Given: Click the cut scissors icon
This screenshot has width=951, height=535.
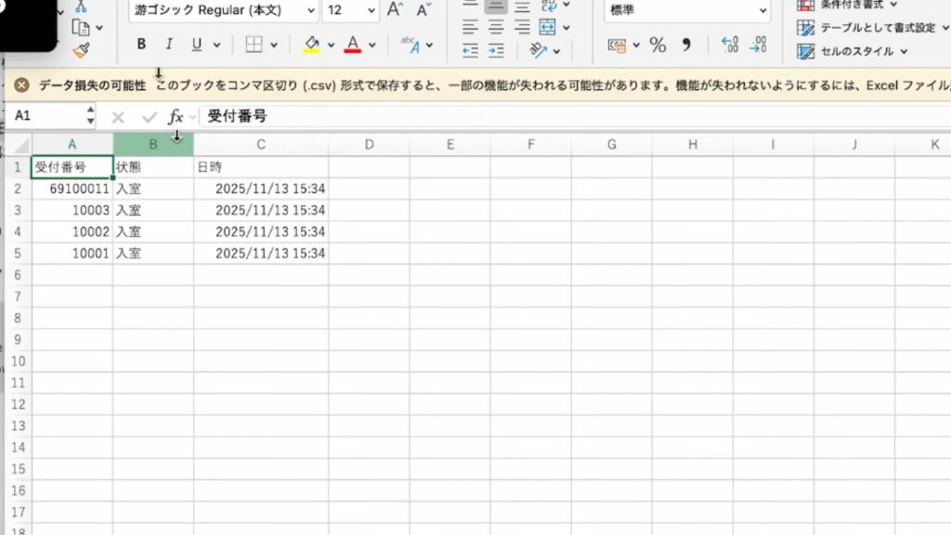Looking at the screenshot, I should tap(81, 6).
